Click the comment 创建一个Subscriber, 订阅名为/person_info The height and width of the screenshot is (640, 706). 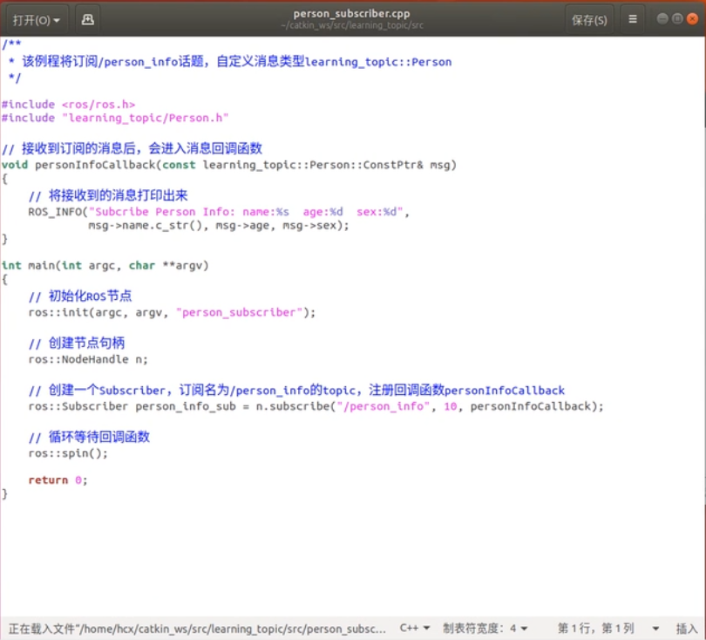[296, 390]
